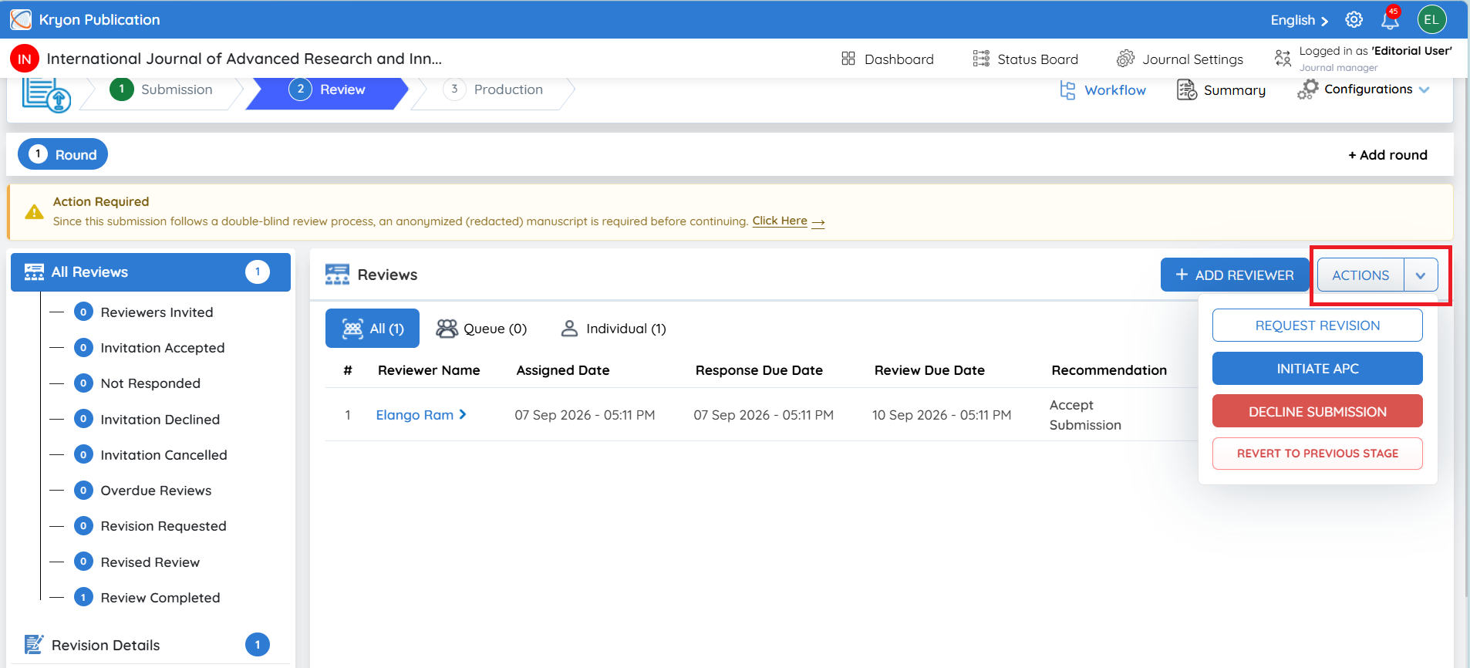Open the settings gear in header
The width and height of the screenshot is (1470, 668).
pyautogui.click(x=1354, y=19)
